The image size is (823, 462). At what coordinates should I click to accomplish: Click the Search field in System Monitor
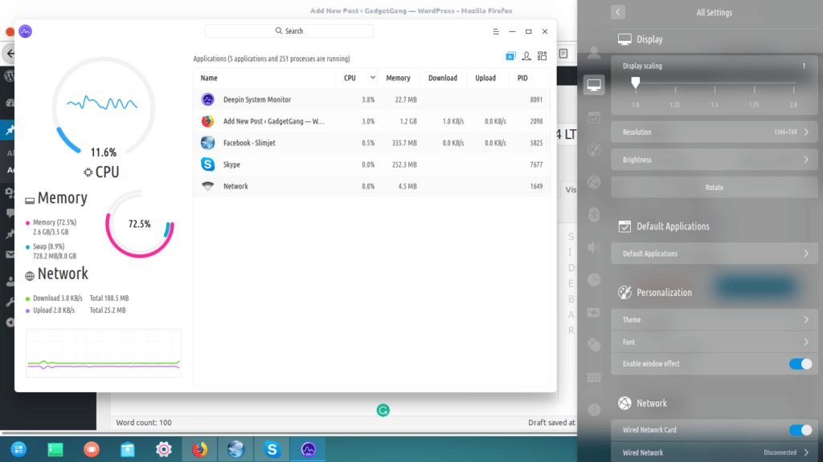(x=289, y=30)
